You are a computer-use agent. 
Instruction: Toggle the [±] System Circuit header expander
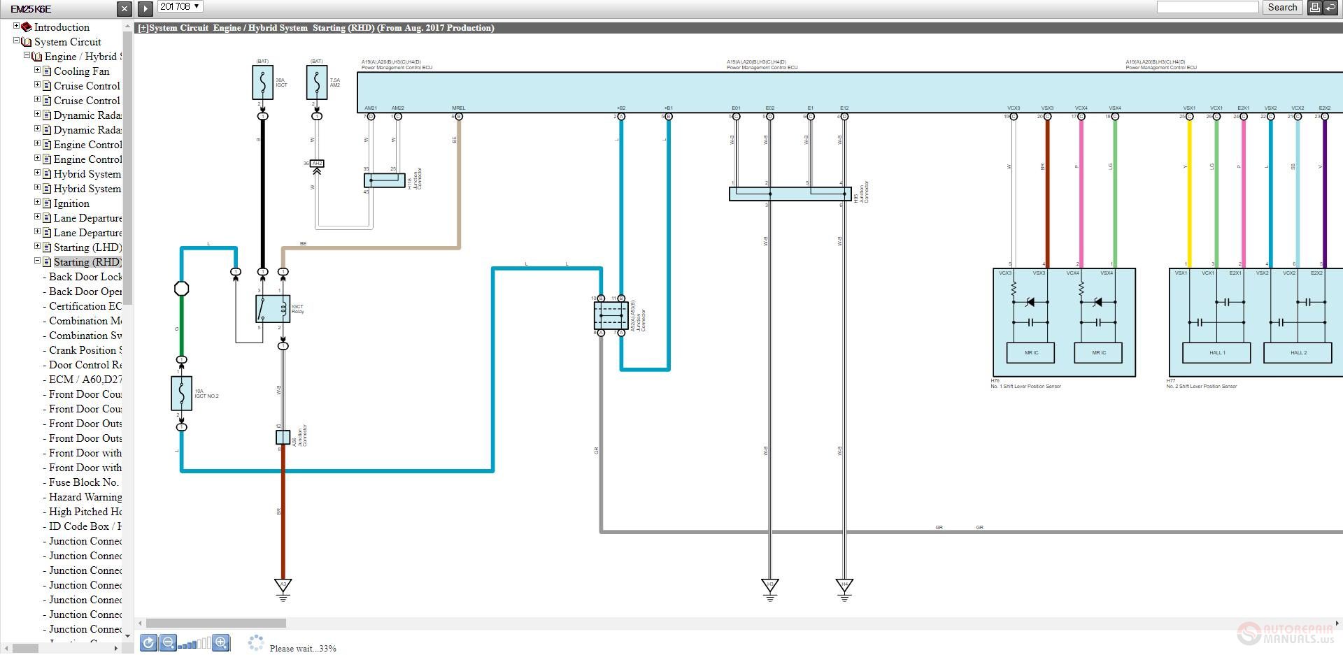[143, 28]
